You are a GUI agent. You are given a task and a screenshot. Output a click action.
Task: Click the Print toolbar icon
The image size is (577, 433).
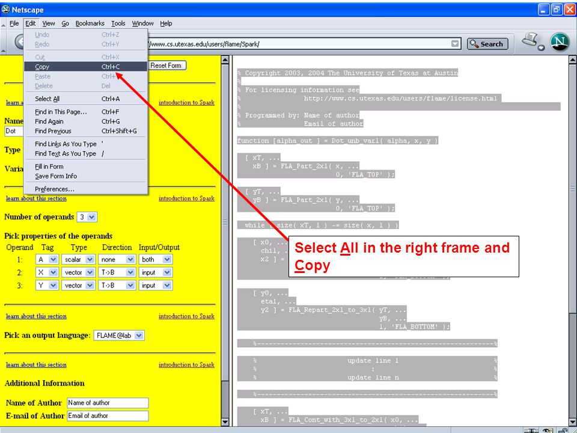(530, 39)
